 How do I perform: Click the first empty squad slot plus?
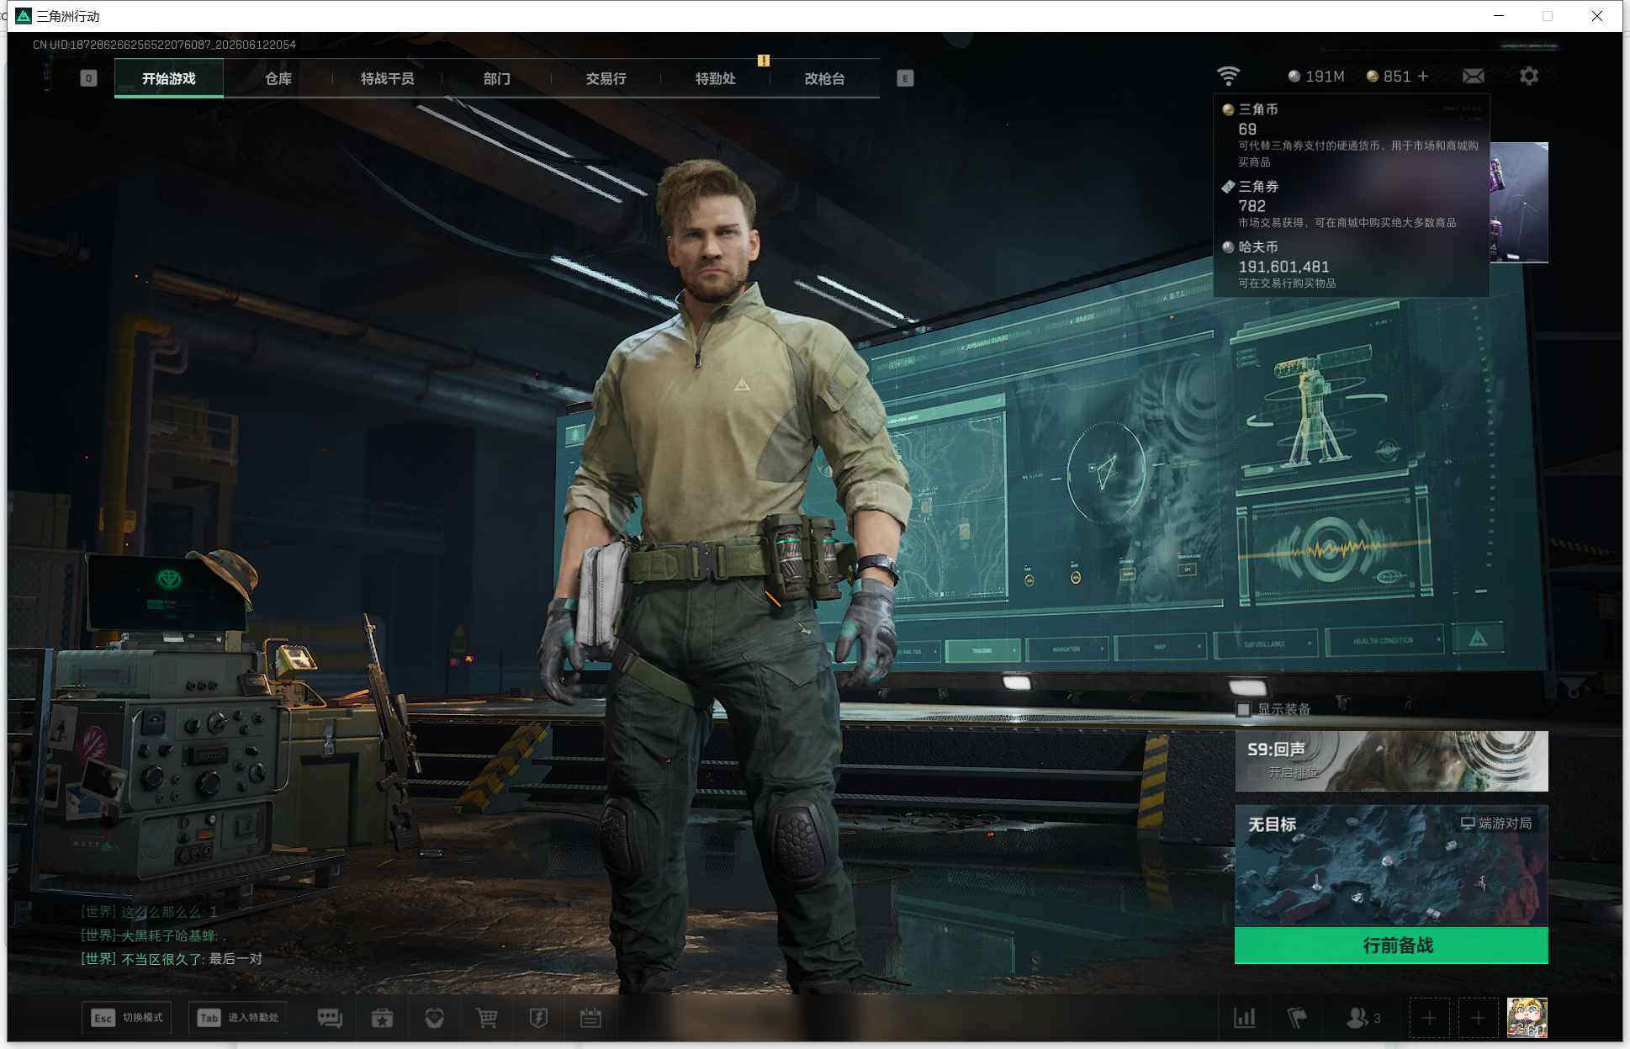click(x=1429, y=1019)
